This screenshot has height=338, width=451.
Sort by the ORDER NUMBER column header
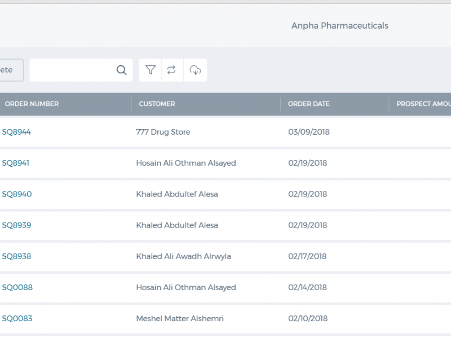pos(32,104)
